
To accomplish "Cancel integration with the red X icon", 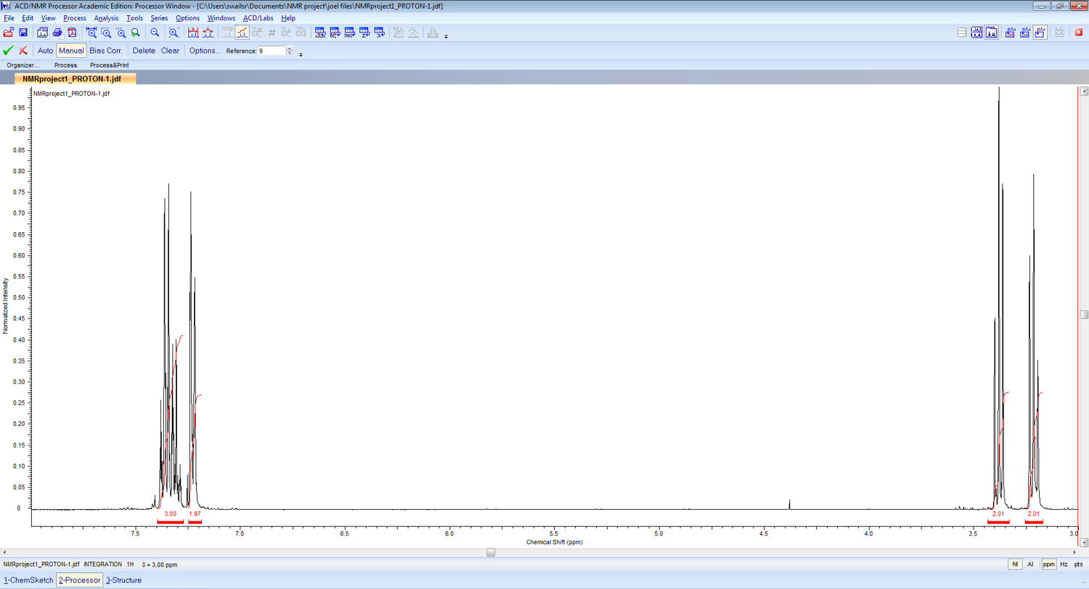I will point(23,51).
